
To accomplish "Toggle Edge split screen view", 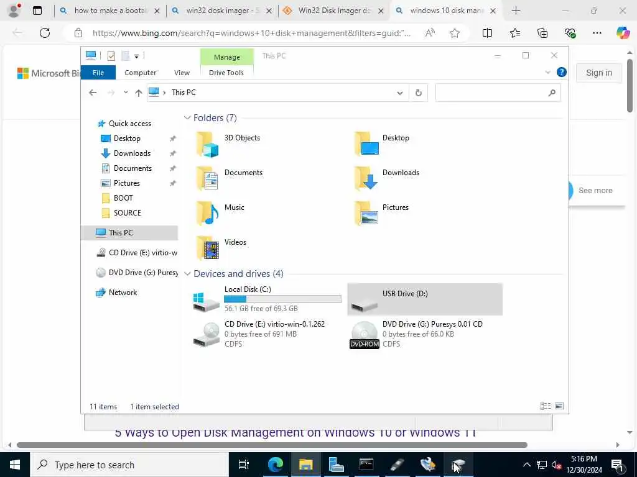I will tap(487, 33).
